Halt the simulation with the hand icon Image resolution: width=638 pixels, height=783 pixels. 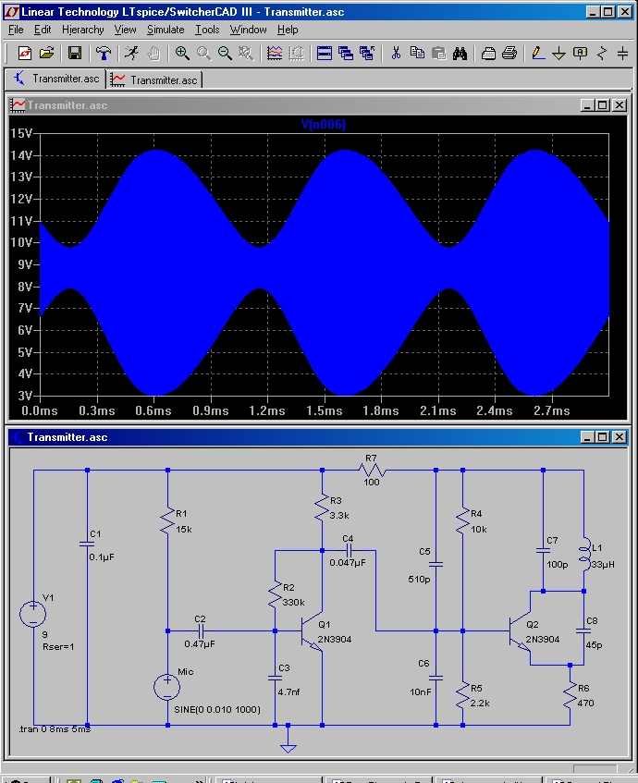[x=153, y=53]
